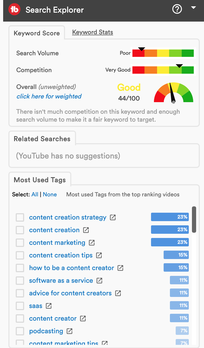204x348 pixels.
Task: Open external link icon next to content marketing
Action: pyautogui.click(x=92, y=243)
